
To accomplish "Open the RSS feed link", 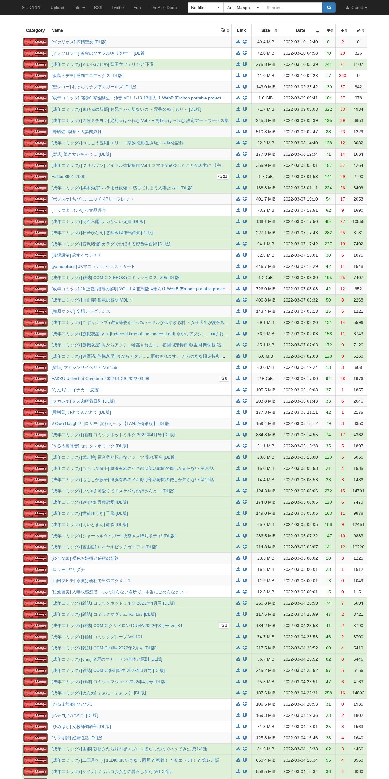I will [x=98, y=8].
